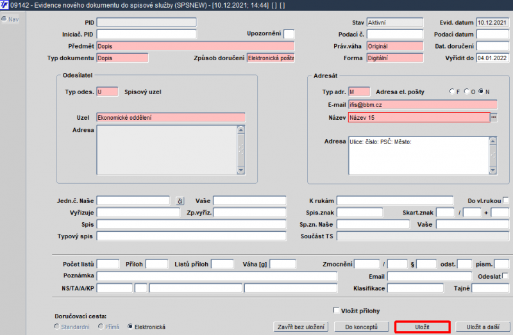The width and height of the screenshot is (513, 335).
Task: Click the Součást TS field
Action: [423, 236]
